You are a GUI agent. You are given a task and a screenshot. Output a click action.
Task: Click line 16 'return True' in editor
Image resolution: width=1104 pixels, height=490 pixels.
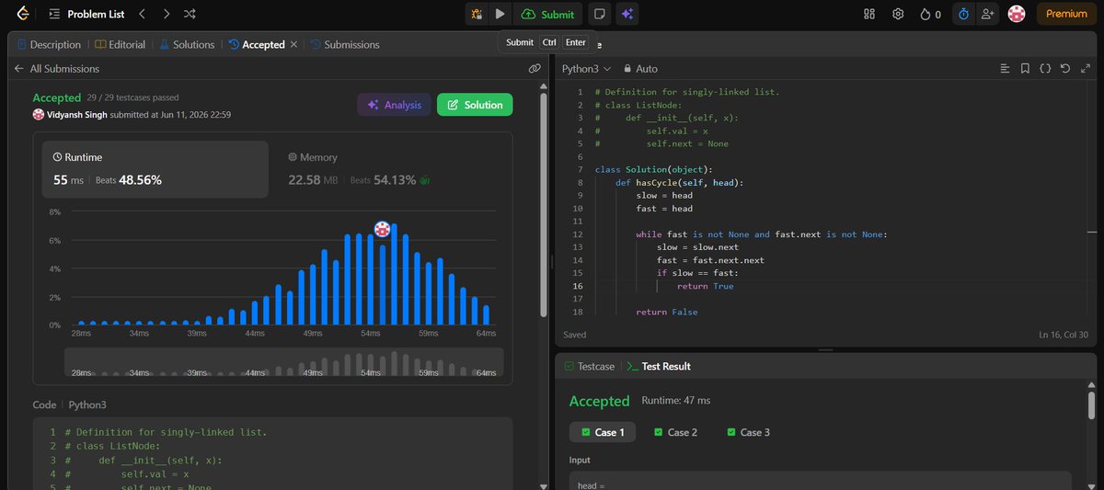pos(705,286)
